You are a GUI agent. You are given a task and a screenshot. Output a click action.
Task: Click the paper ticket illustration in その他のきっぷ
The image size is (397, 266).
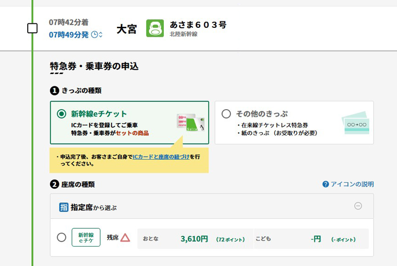[x=356, y=123]
